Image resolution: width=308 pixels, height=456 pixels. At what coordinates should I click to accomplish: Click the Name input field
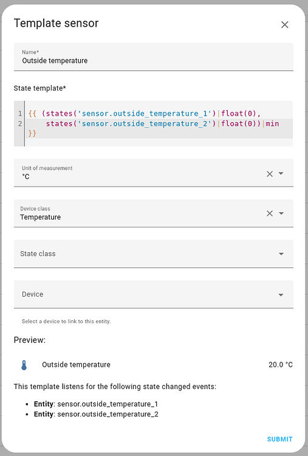point(154,57)
